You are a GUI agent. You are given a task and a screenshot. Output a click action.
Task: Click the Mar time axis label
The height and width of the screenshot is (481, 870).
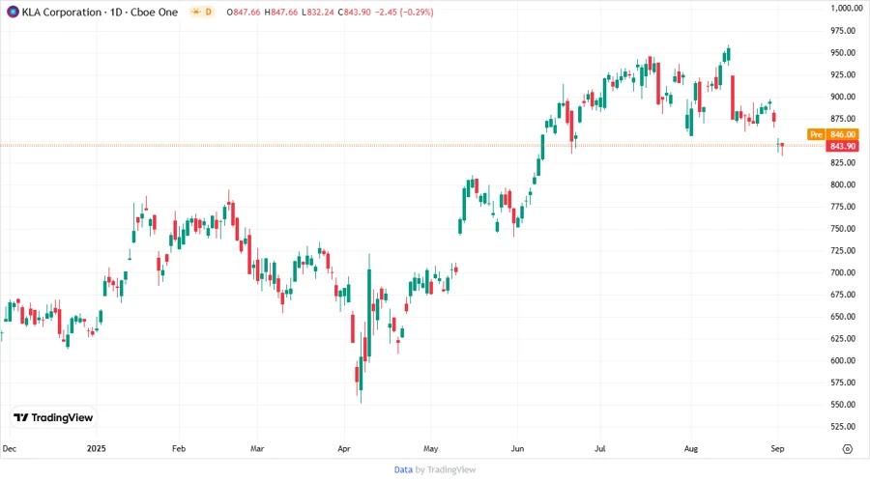point(257,448)
